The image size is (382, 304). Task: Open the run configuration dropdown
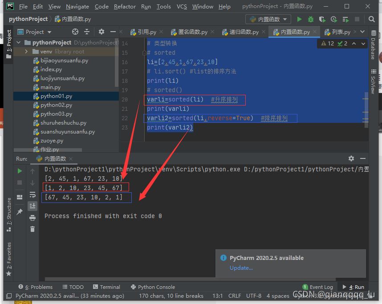click(x=268, y=19)
